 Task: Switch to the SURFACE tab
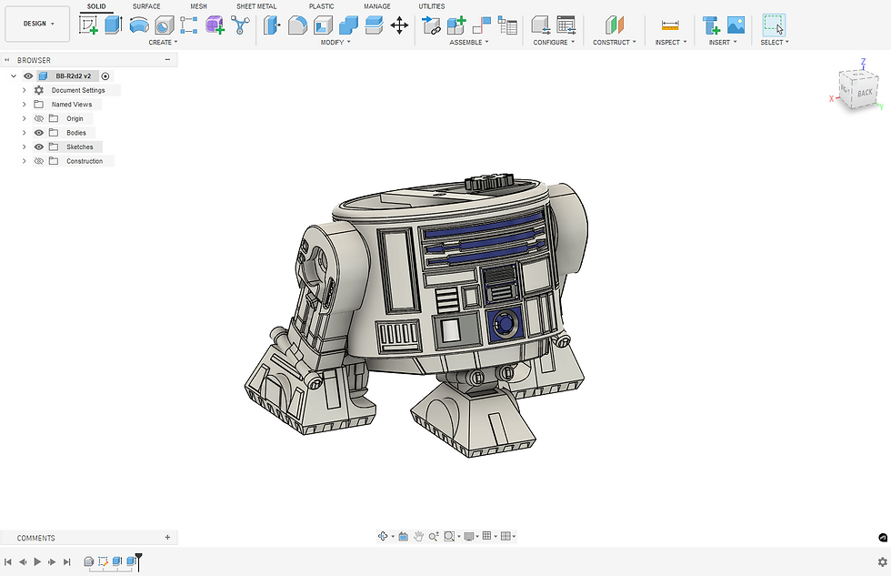[147, 6]
